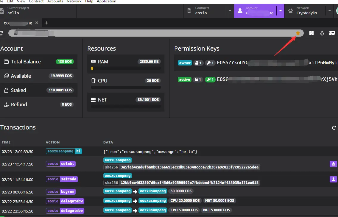Screen dimensions: 338x217
Task: Click the Account user icon
Action: [240, 11]
